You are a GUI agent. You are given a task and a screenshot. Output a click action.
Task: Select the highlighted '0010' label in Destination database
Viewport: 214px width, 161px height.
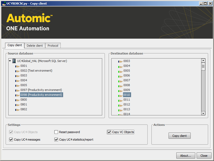(x=127, y=95)
